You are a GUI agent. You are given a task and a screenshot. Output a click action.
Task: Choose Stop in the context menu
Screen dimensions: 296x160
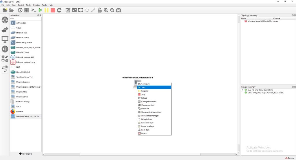click(154, 95)
